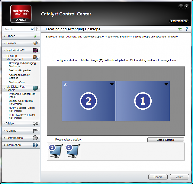The width and height of the screenshot is (193, 184).
Task: Open display 1 monitor triangle menu in list
Action: click(x=80, y=145)
